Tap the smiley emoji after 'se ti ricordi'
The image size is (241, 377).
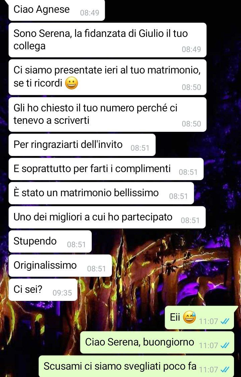pyautogui.click(x=72, y=84)
